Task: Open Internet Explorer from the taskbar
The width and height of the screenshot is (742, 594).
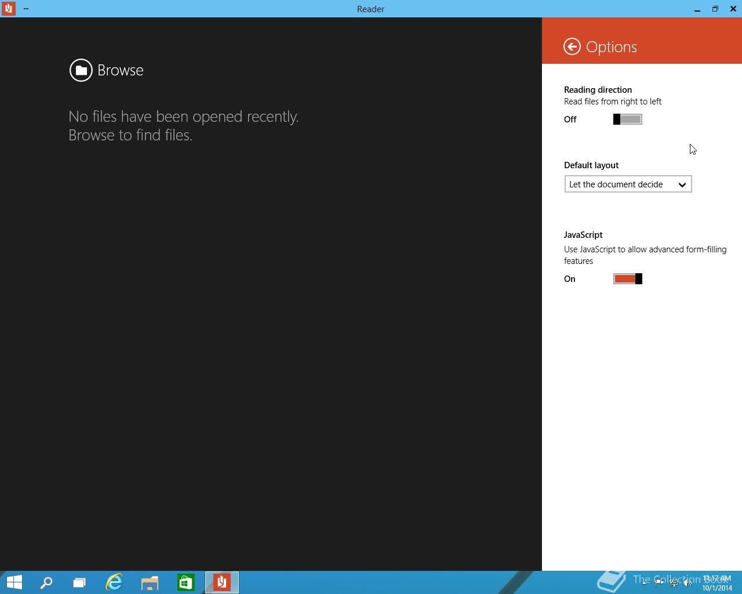Action: pos(114,582)
